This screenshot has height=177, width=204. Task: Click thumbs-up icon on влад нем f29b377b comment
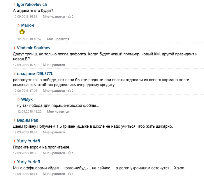pos(69,91)
